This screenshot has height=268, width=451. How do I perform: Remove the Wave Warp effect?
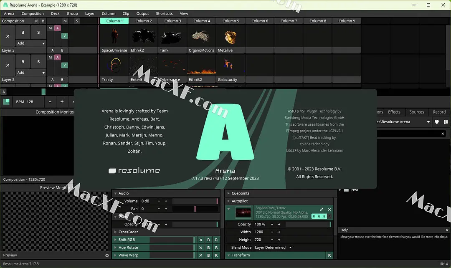[x=201, y=255]
